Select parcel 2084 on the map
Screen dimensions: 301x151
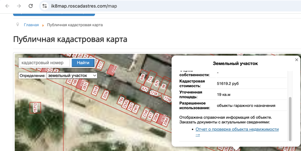pyautogui.click(x=156, y=117)
